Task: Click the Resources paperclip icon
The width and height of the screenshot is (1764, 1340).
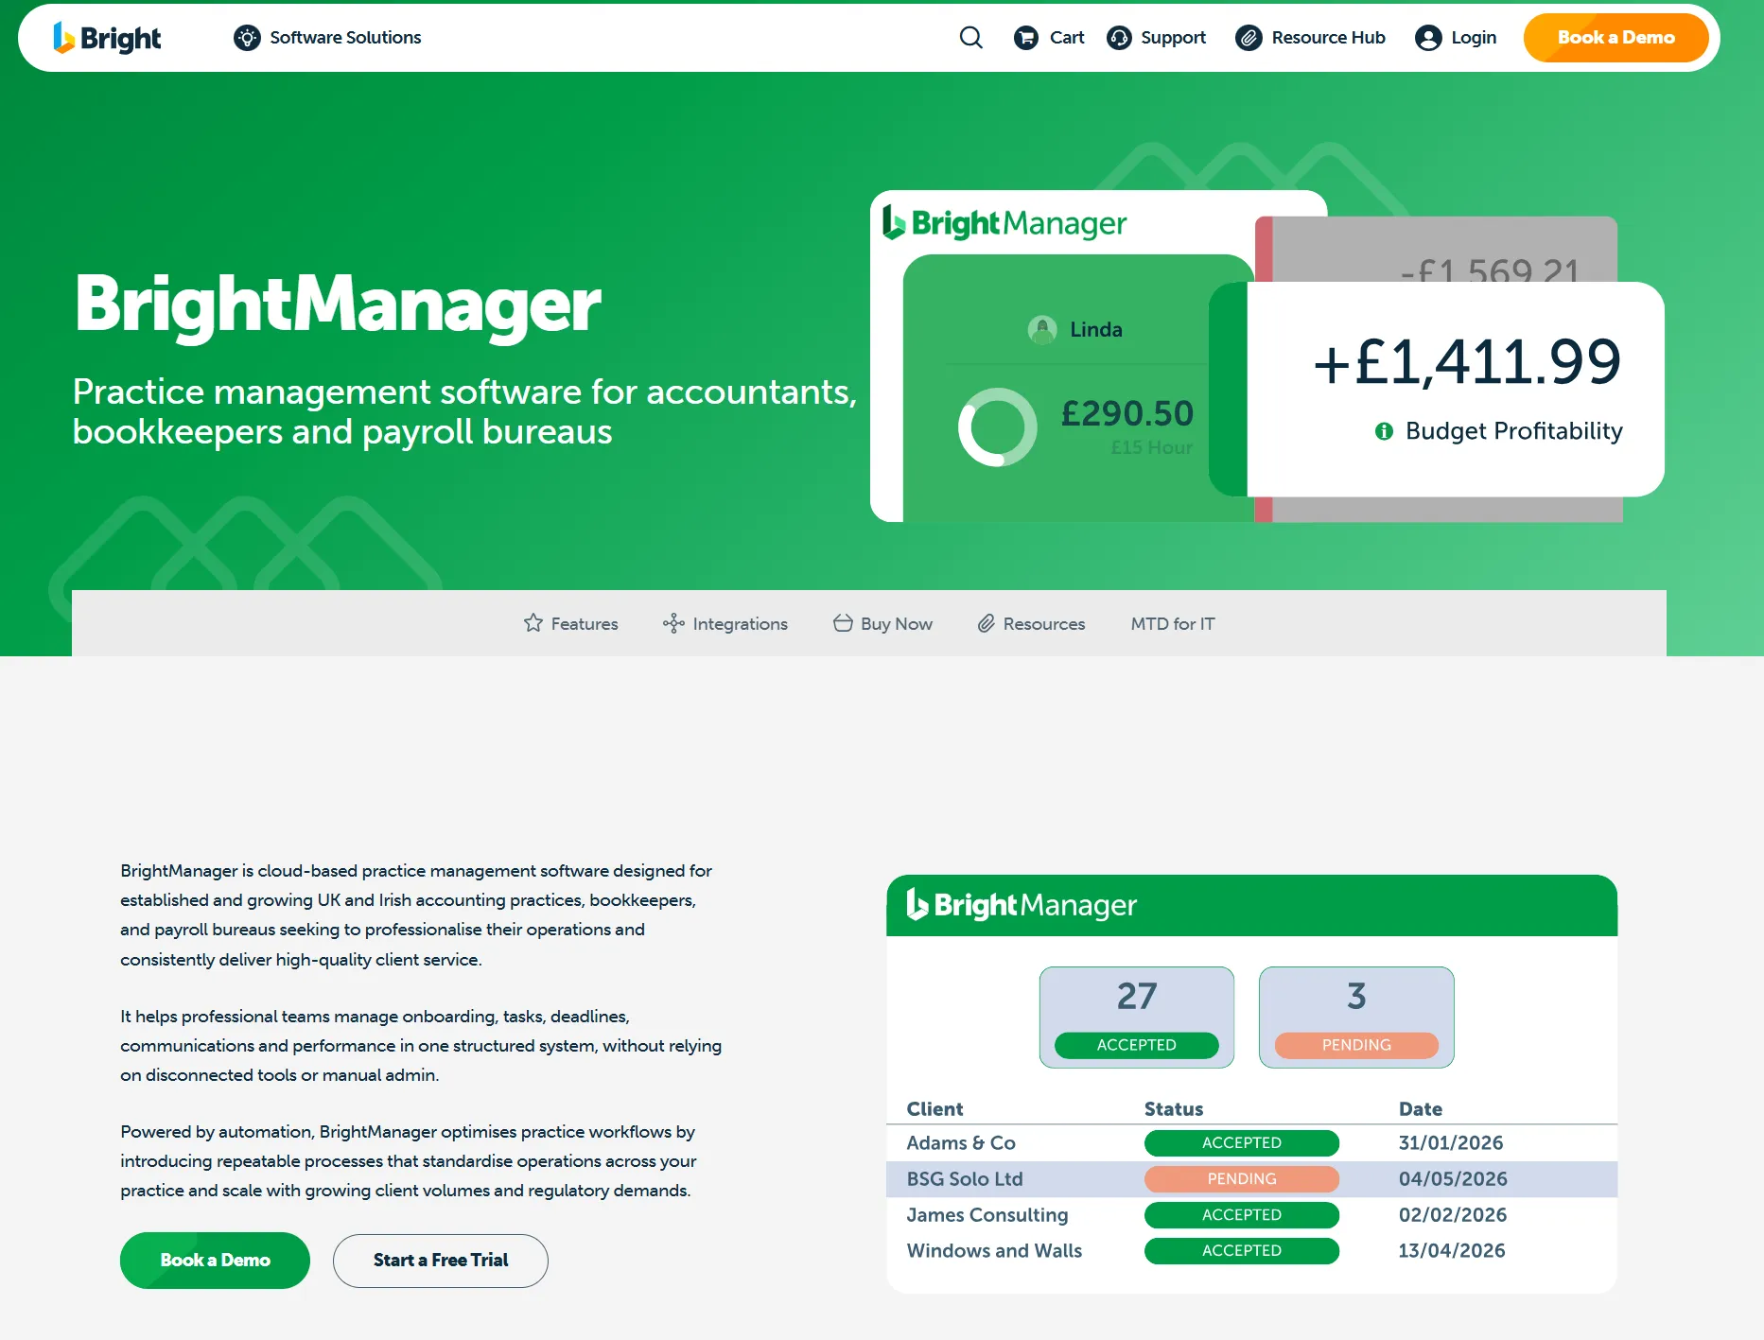Action: pyautogui.click(x=986, y=623)
